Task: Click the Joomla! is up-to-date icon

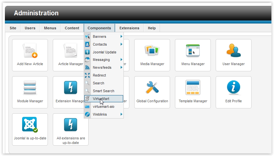Action: pyautogui.click(x=30, y=125)
